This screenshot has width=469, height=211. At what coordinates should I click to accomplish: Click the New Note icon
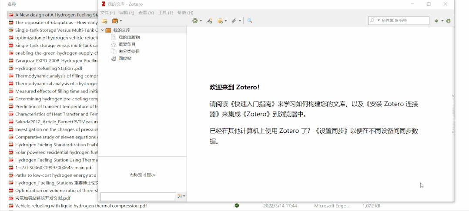[220, 21]
